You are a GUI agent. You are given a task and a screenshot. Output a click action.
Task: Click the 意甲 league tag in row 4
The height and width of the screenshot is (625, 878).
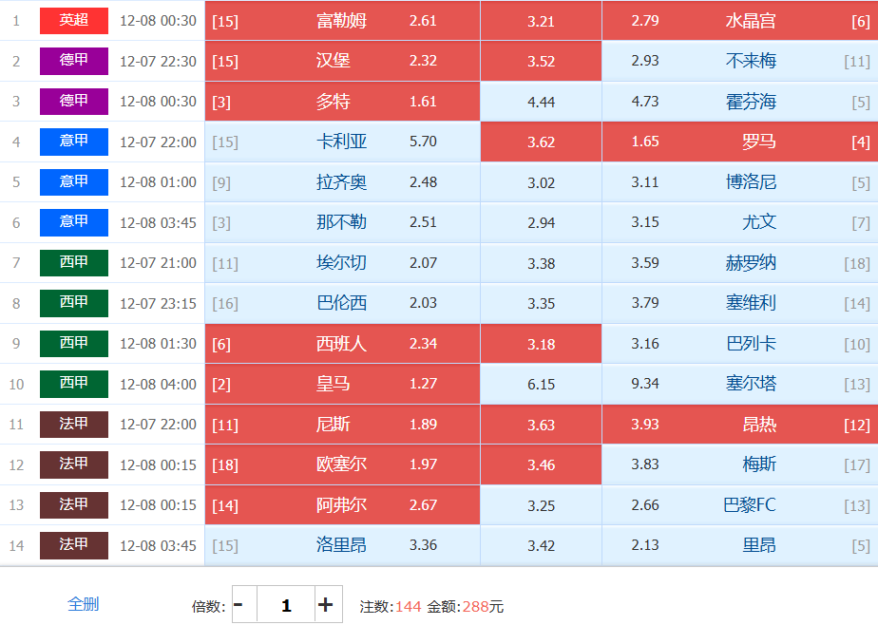(74, 142)
